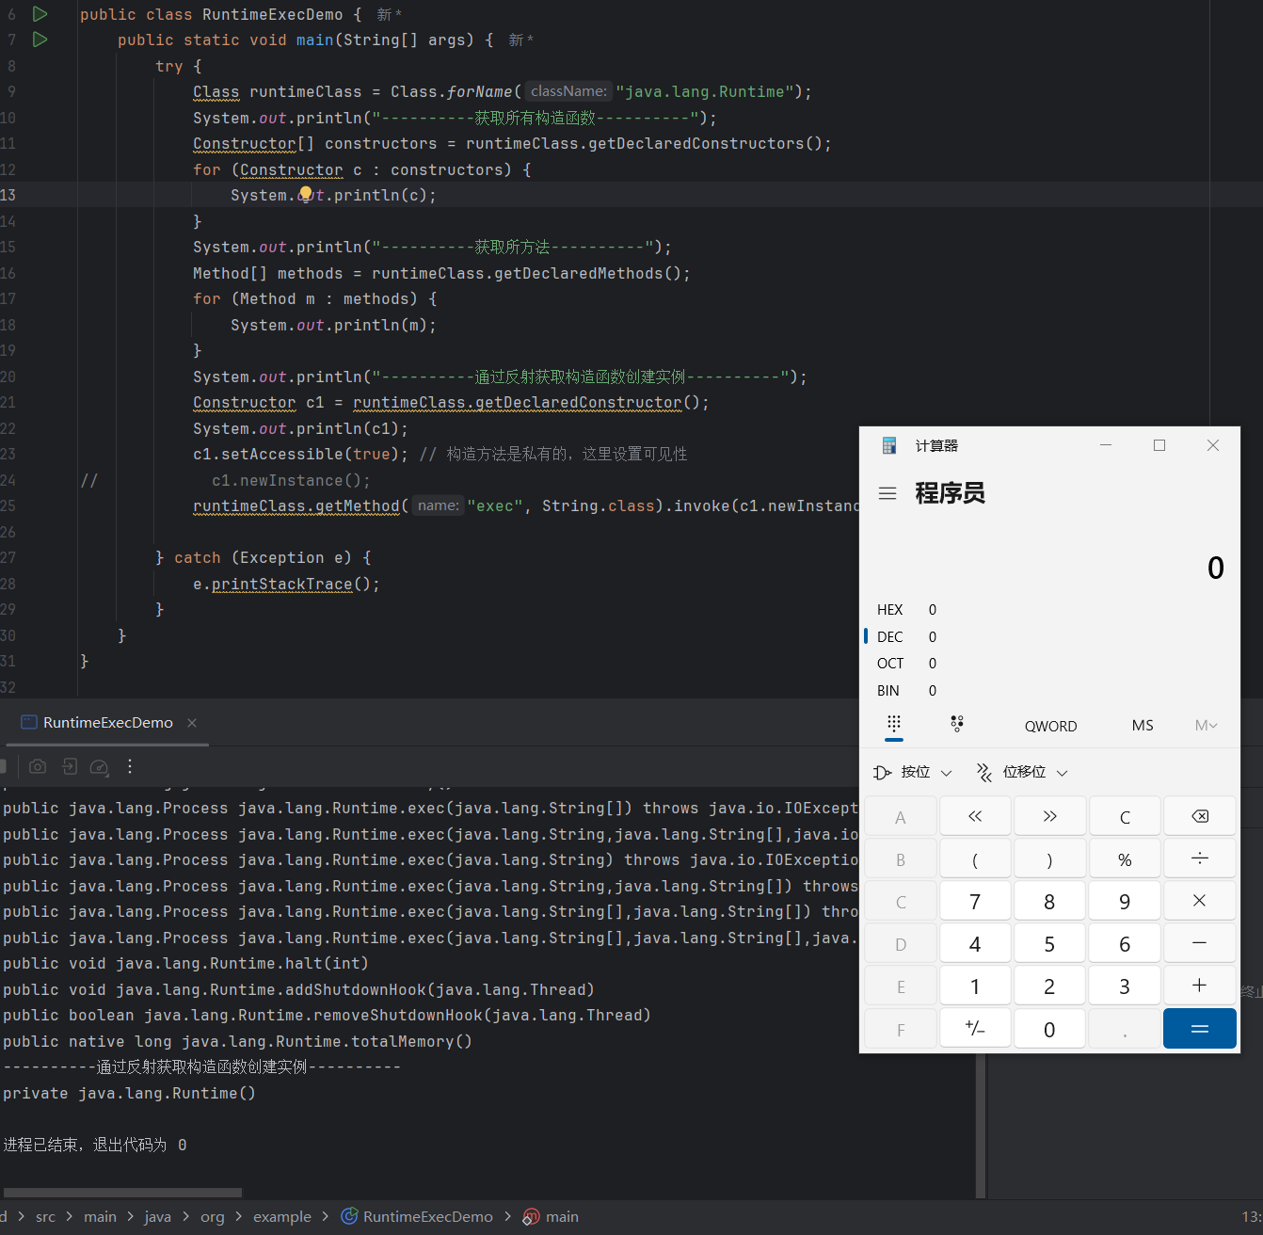Image resolution: width=1263 pixels, height=1235 pixels.
Task: Open the bit shift 位移位 dropdown
Action: (x=1022, y=772)
